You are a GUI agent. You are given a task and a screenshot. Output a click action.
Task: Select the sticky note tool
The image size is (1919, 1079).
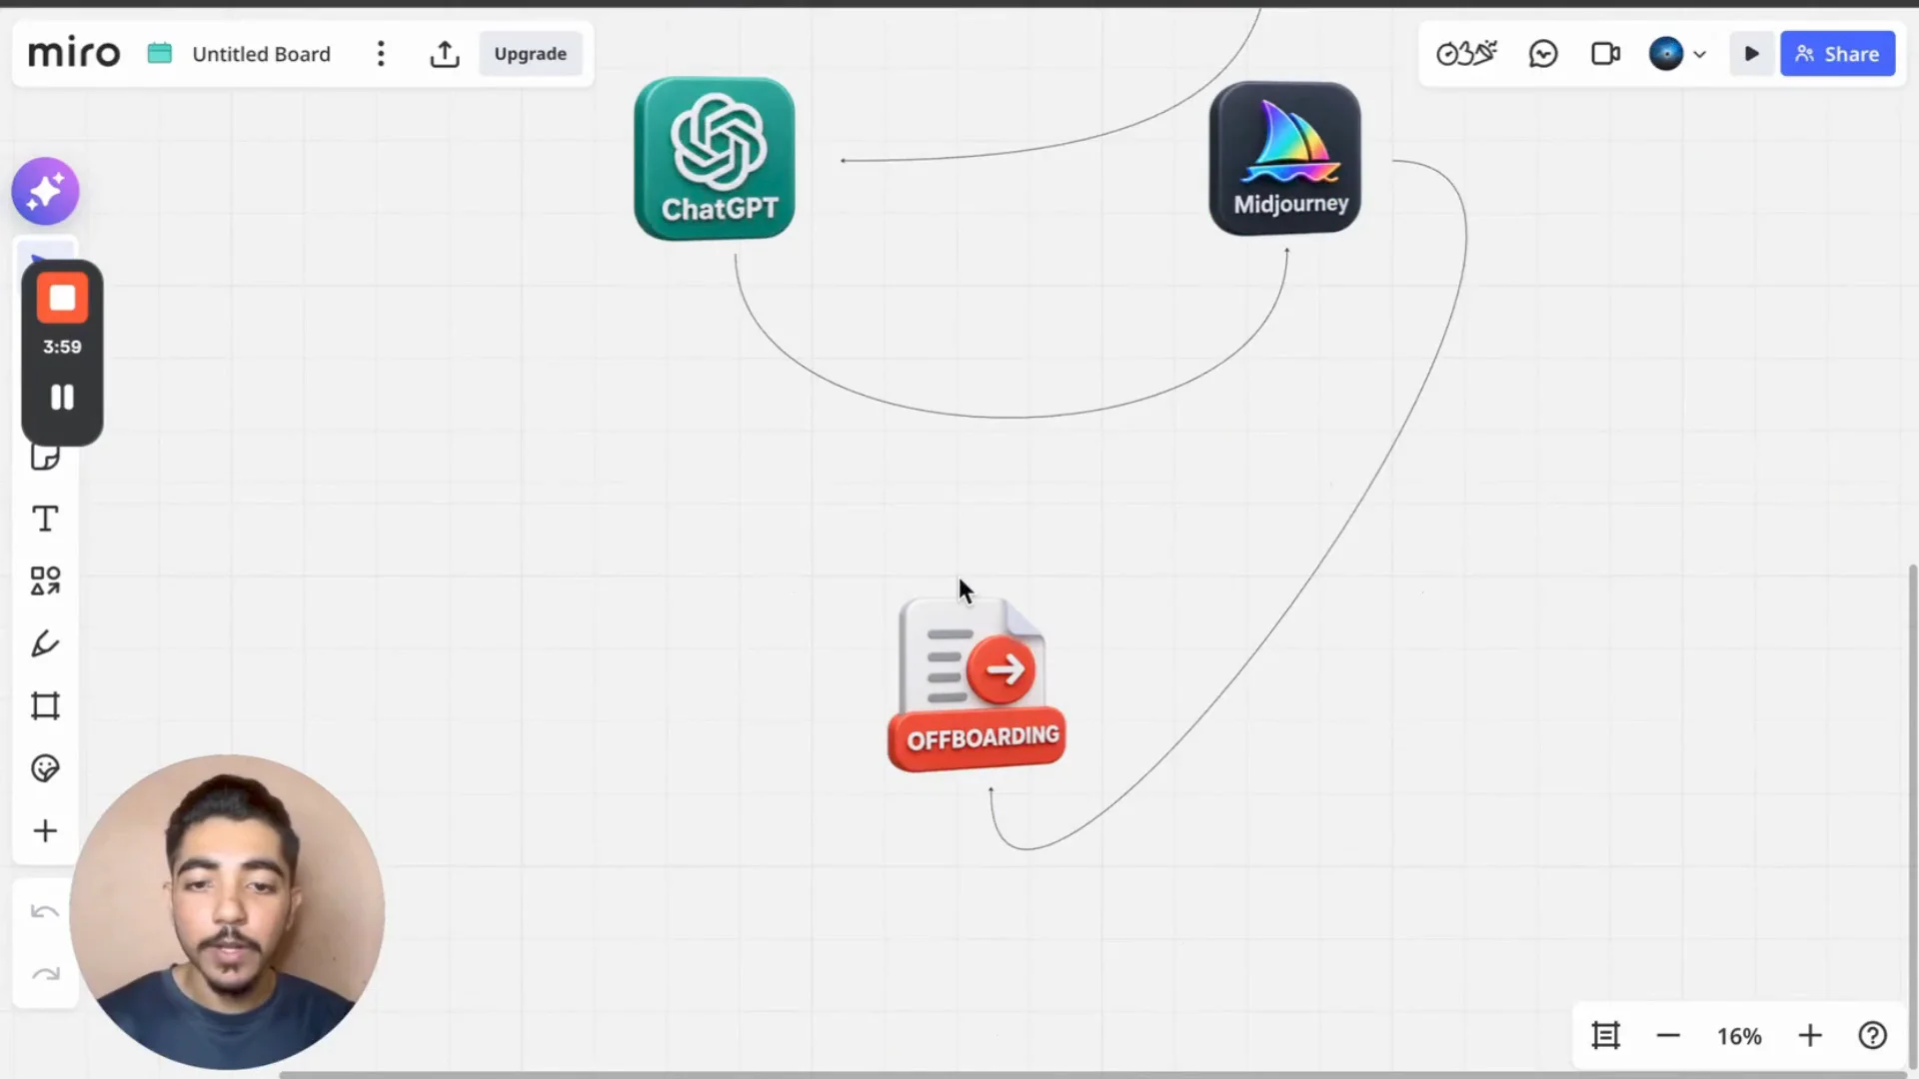tap(45, 458)
